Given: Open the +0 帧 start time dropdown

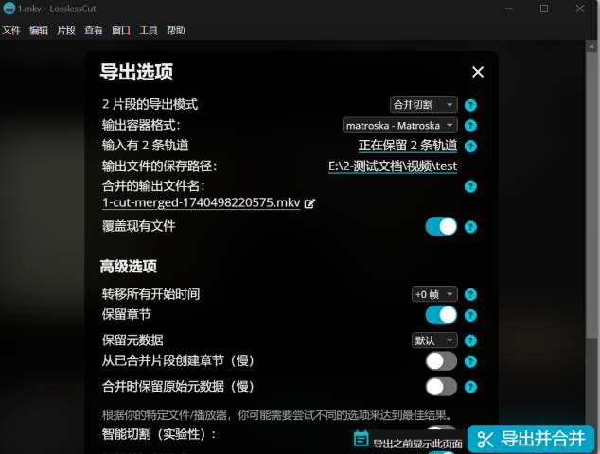Looking at the screenshot, I should [x=433, y=295].
